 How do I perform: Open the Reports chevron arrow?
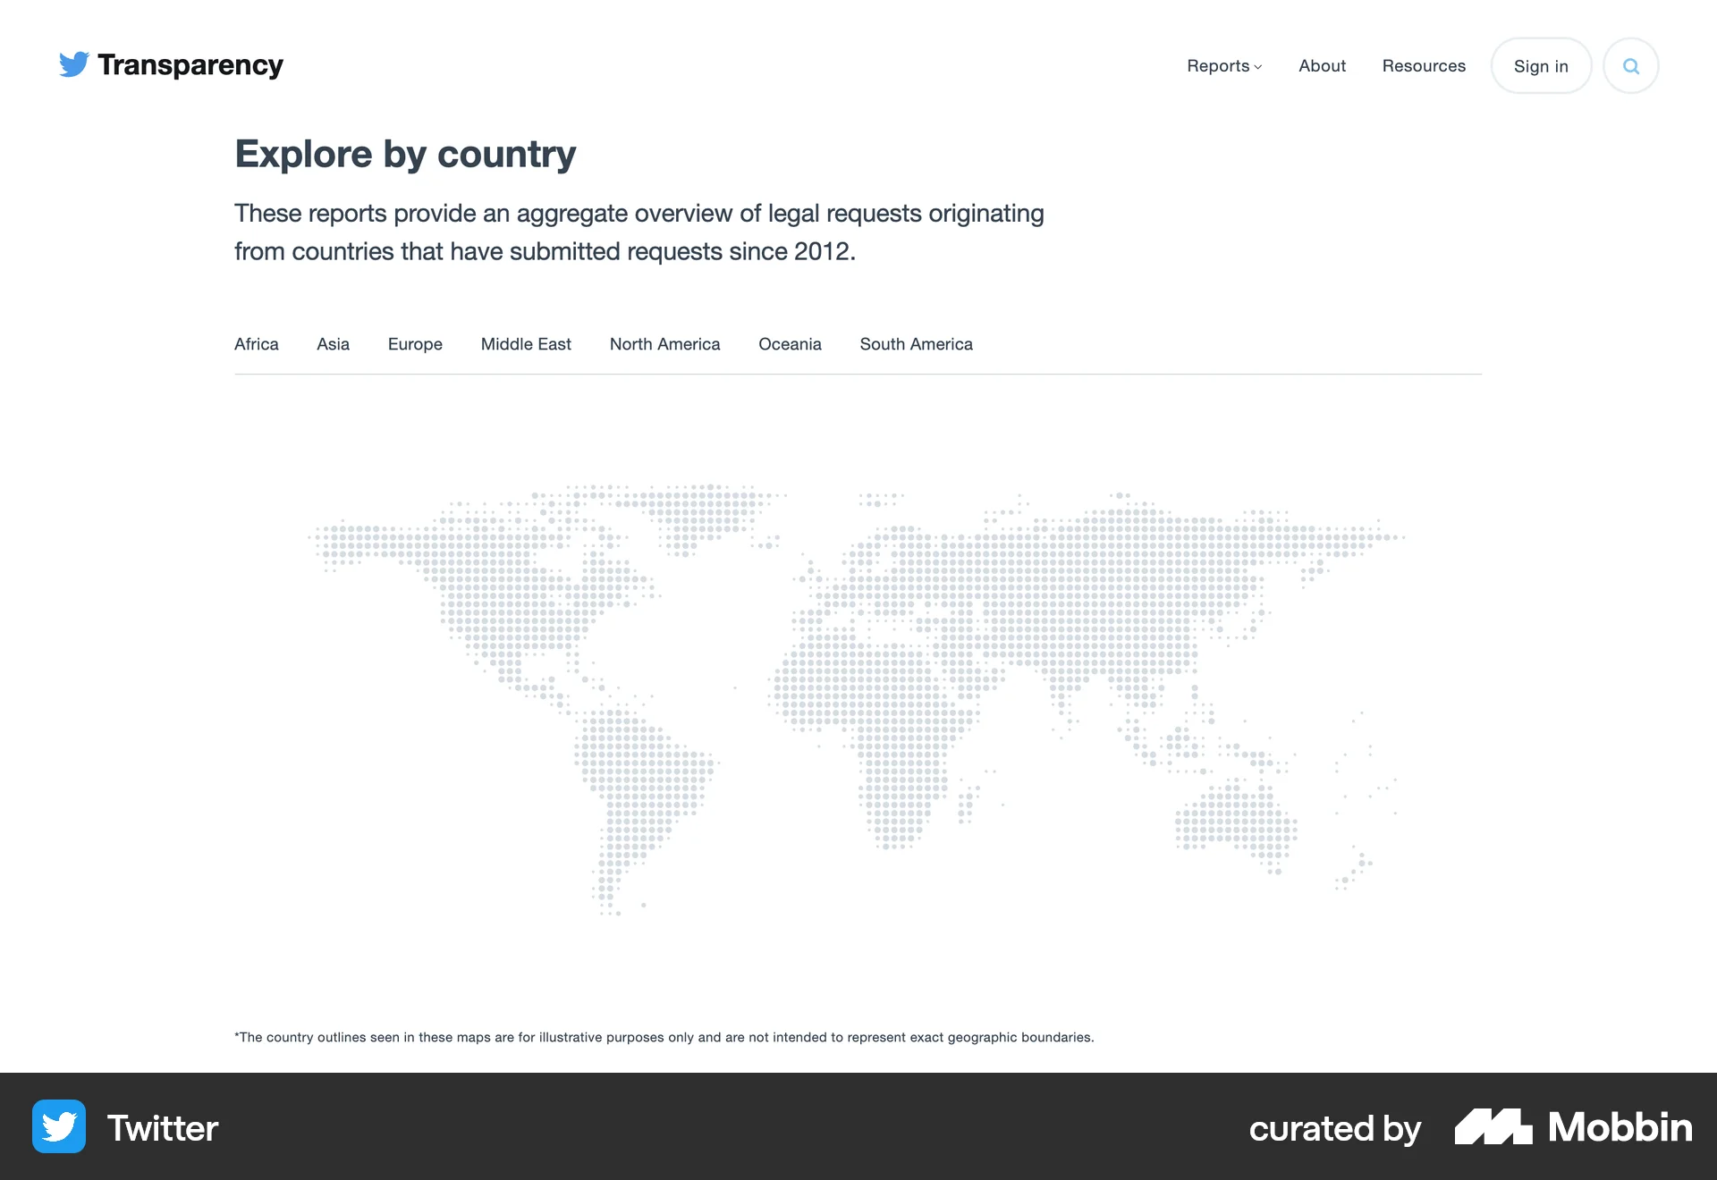(x=1259, y=67)
